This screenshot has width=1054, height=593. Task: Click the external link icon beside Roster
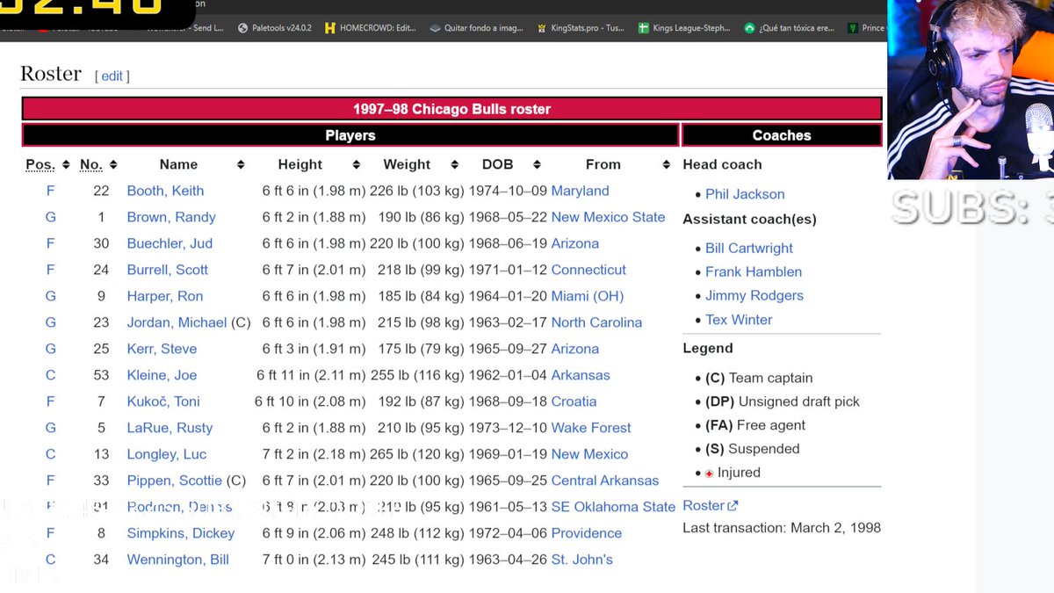pyautogui.click(x=733, y=506)
